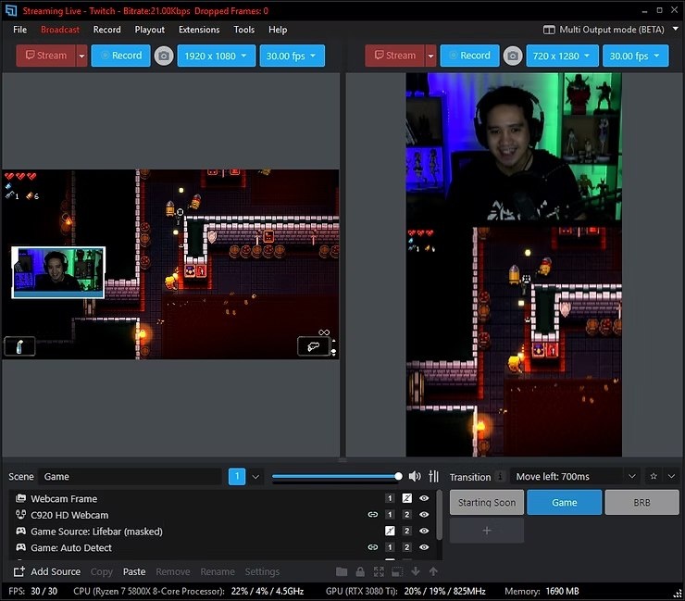Image resolution: width=685 pixels, height=601 pixels.
Task: Click the left output Stream button
Action: pos(46,56)
